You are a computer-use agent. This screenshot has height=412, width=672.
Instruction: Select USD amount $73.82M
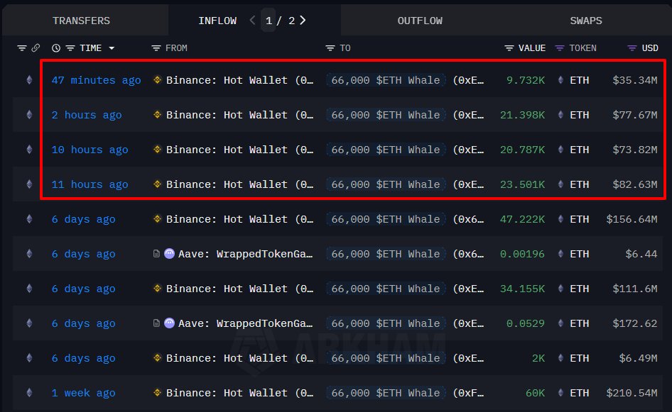[x=635, y=150]
